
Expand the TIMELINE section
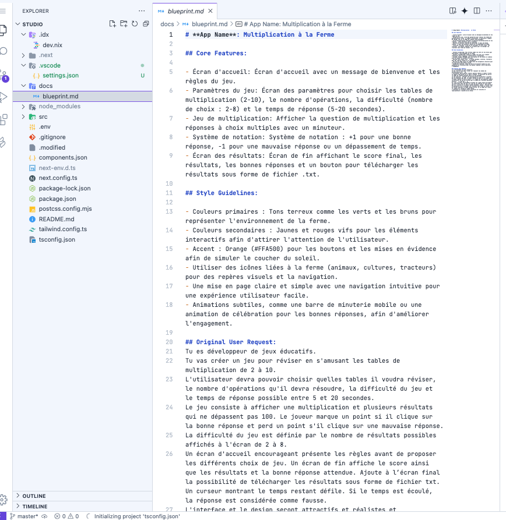tap(35, 507)
